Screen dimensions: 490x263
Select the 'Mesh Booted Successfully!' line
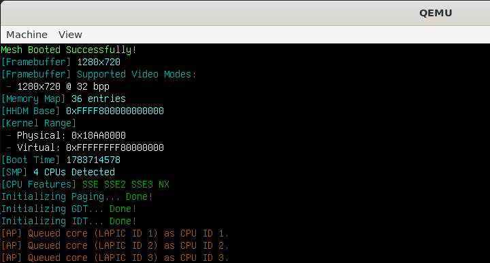click(x=69, y=50)
